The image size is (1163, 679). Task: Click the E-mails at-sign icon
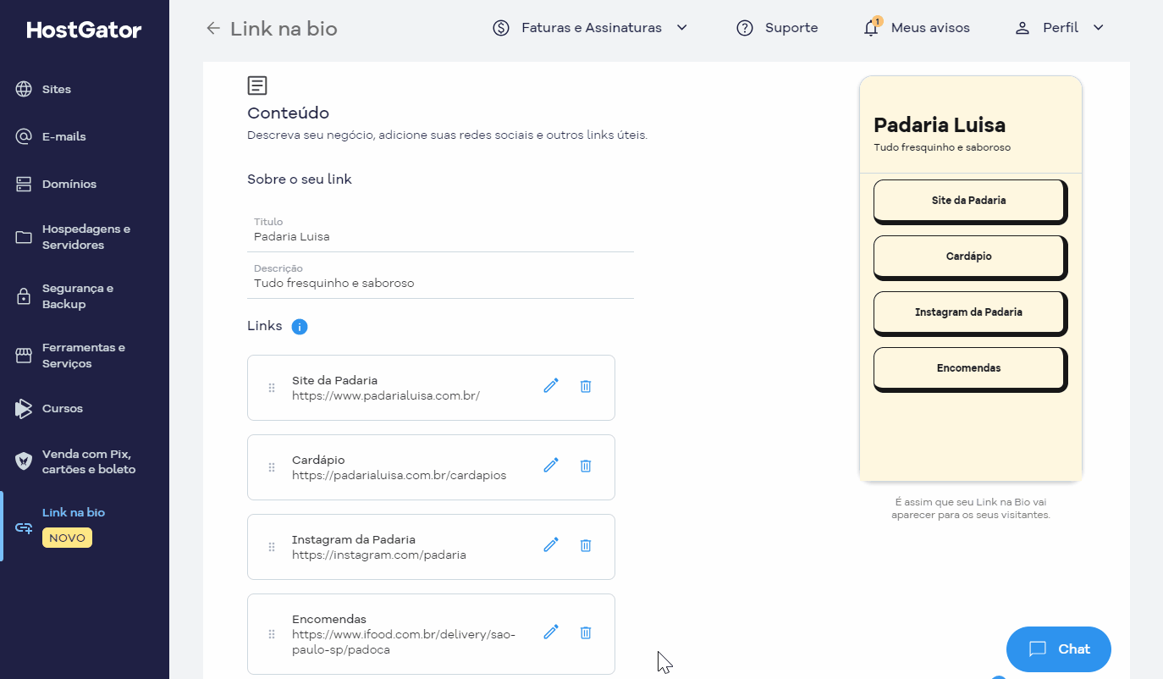point(24,136)
